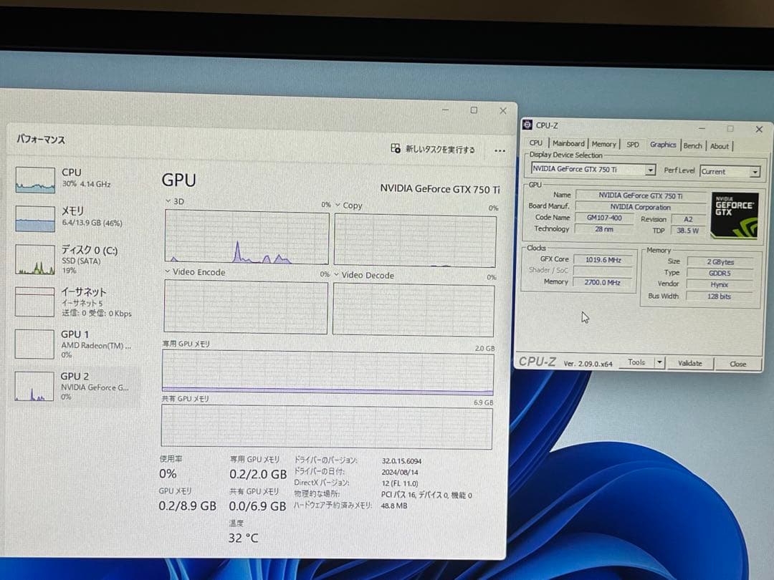The height and width of the screenshot is (580, 774).
Task: Click the run new task icon
Action: [396, 148]
